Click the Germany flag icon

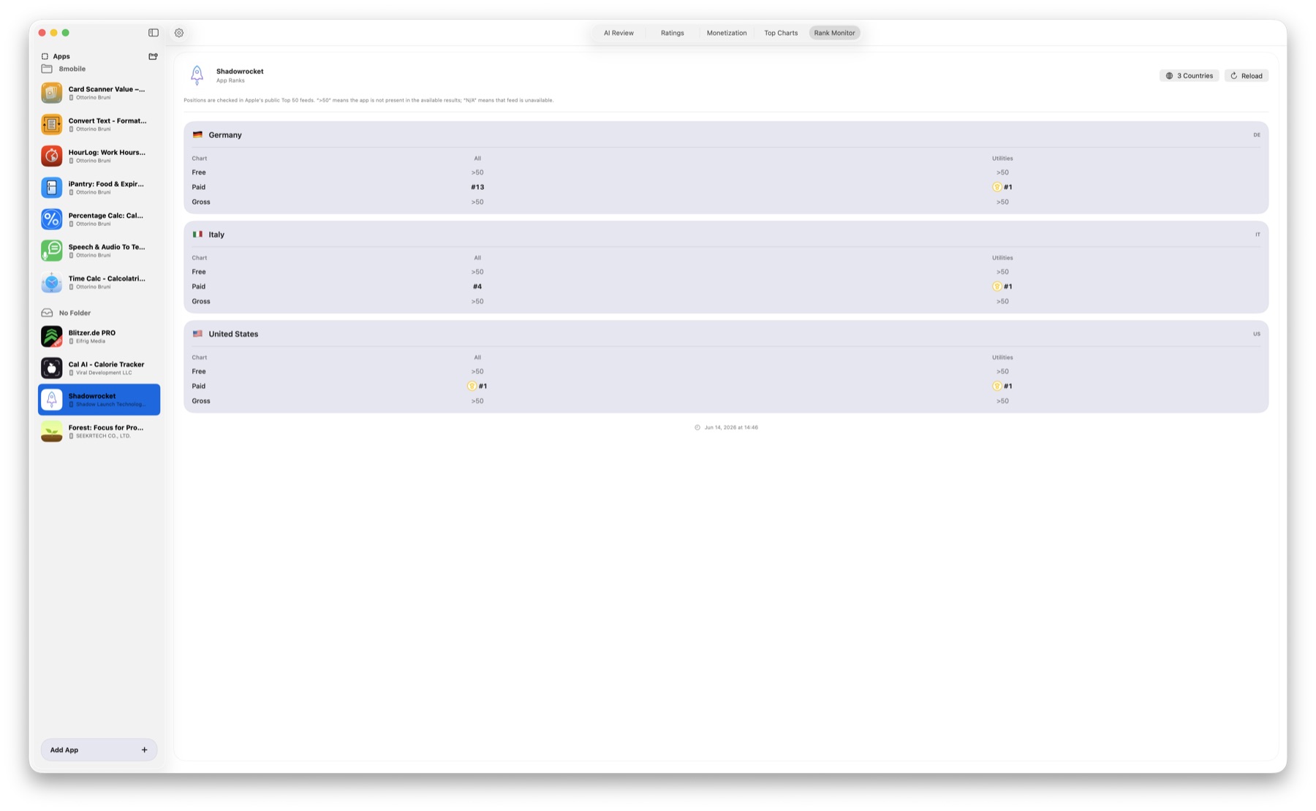197,134
